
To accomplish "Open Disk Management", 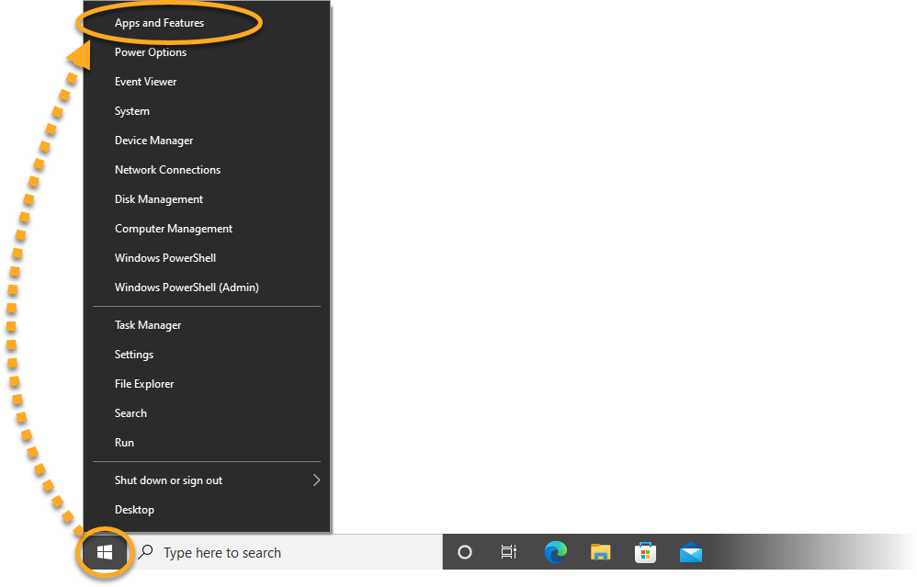I will (159, 199).
